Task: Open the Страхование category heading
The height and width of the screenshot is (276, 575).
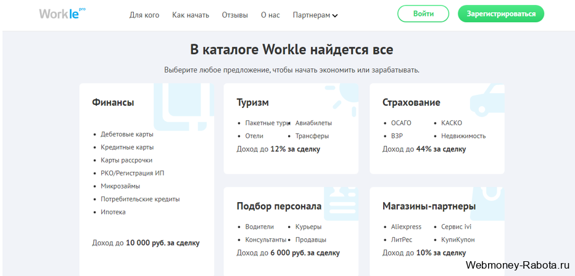Action: 411,102
